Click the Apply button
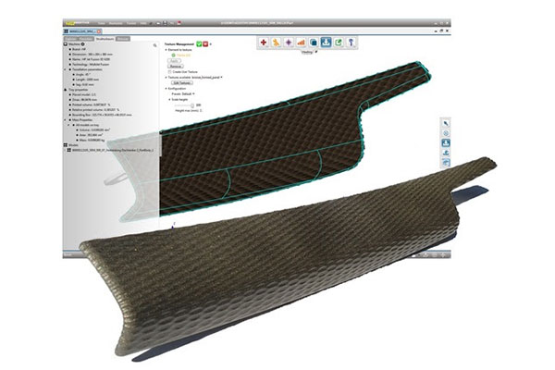The image size is (555, 370). pos(174,61)
